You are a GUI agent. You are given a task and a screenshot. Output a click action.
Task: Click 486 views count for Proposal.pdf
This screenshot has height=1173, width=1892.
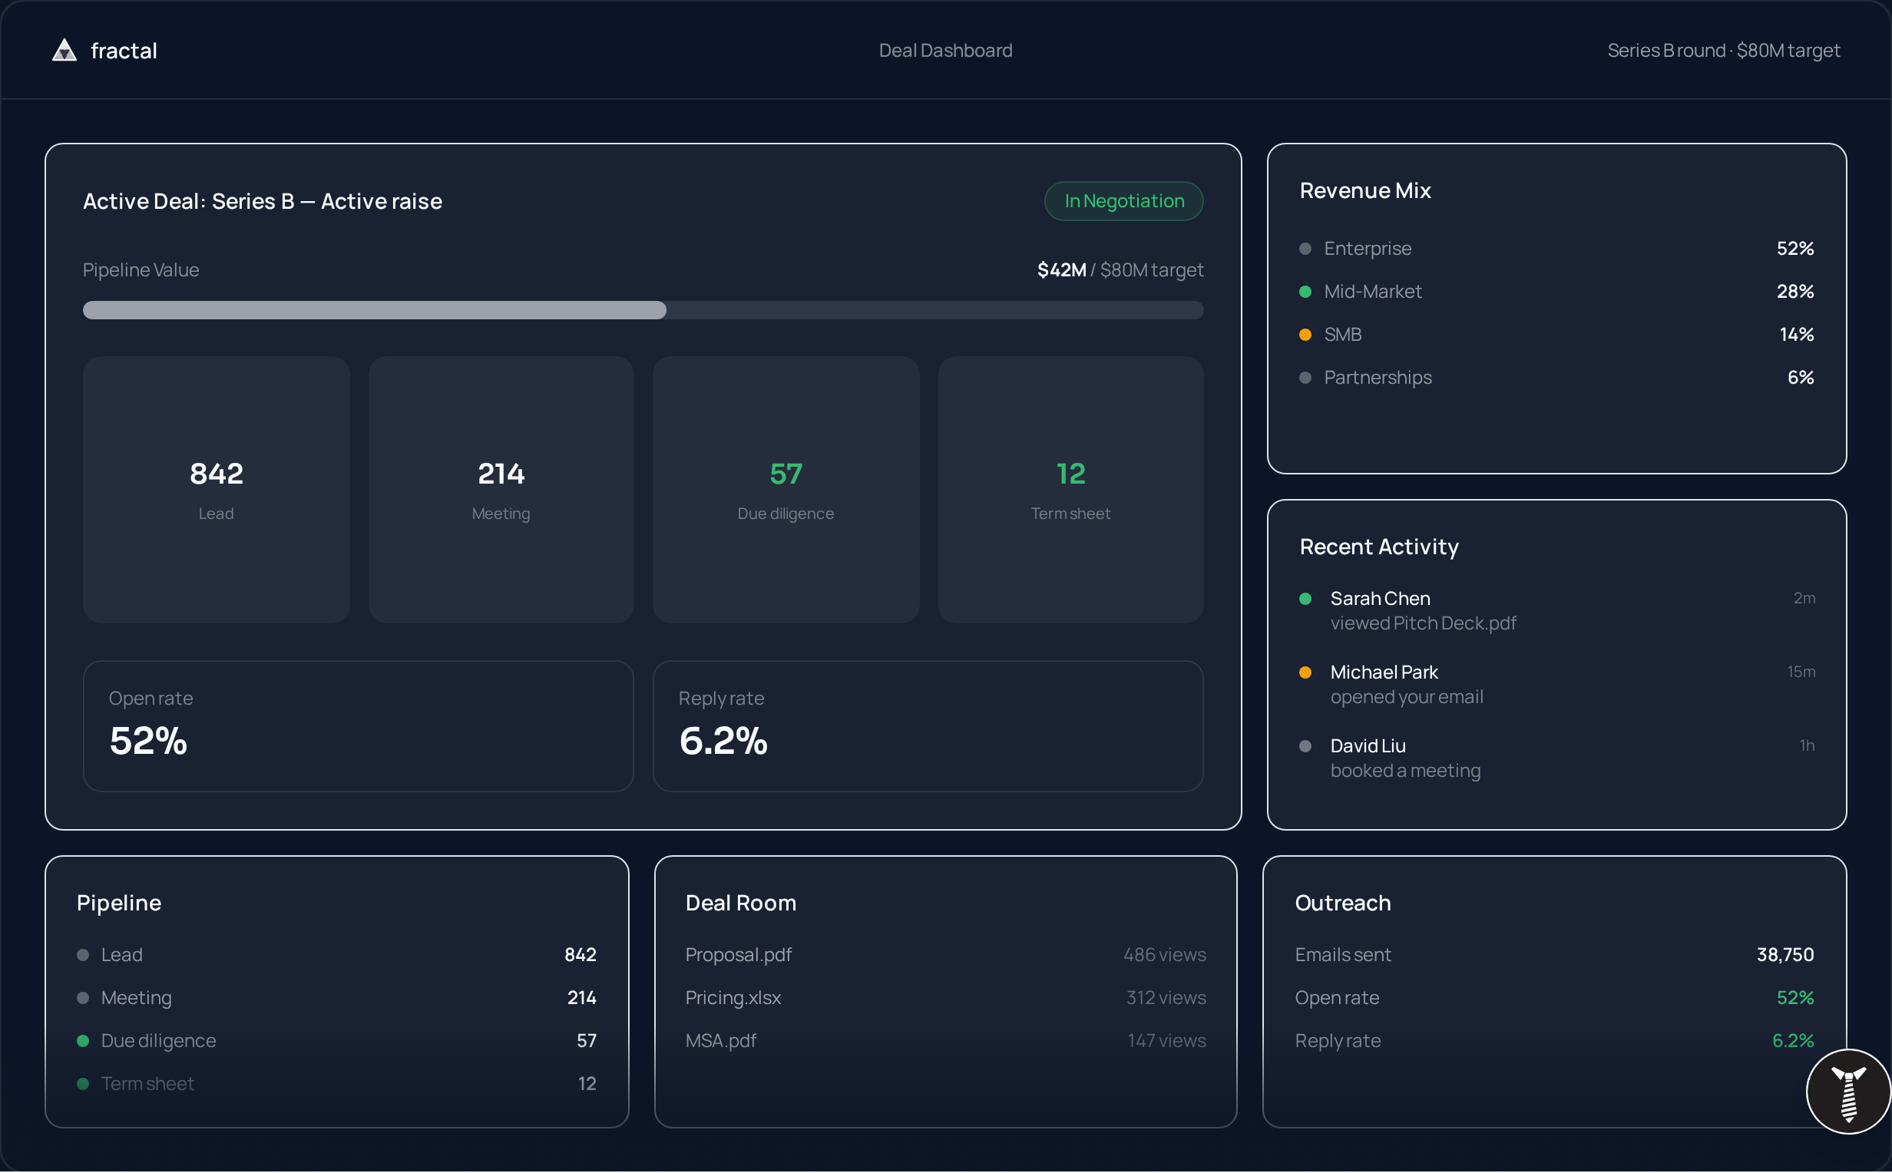coord(1164,956)
